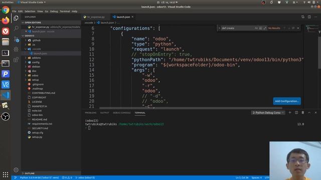Open the Extensions view
This screenshot has width=321, height=180.
tap(16, 59)
